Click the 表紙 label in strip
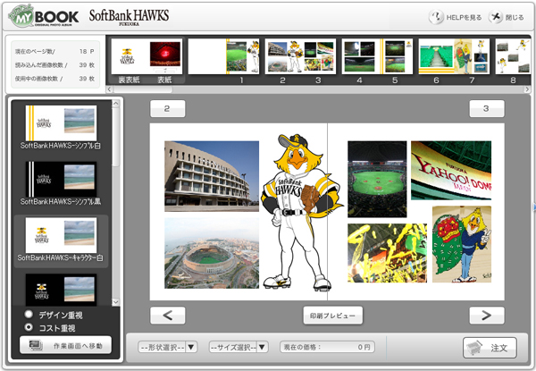Viewport: 536px width, 371px height. pyautogui.click(x=164, y=80)
